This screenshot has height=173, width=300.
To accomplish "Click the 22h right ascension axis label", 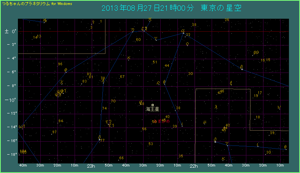I will click(194, 166).
